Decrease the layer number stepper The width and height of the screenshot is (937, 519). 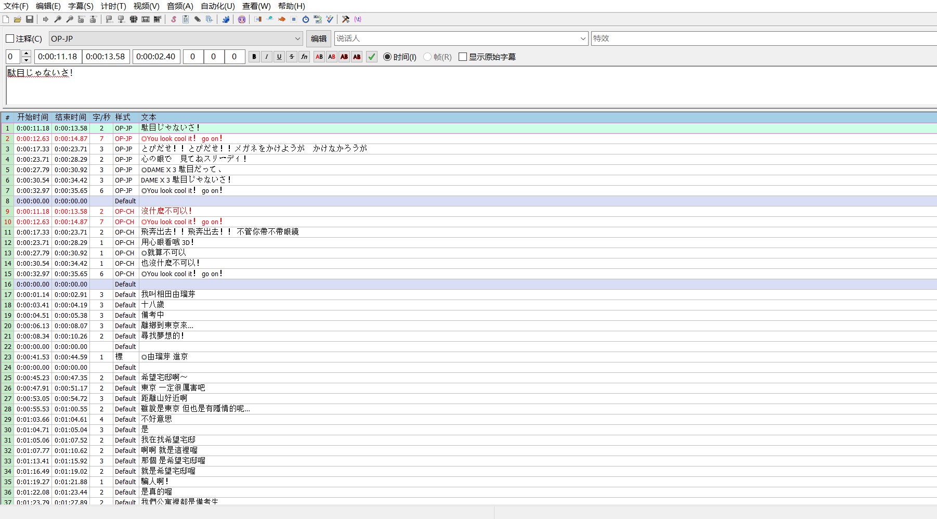pos(27,60)
